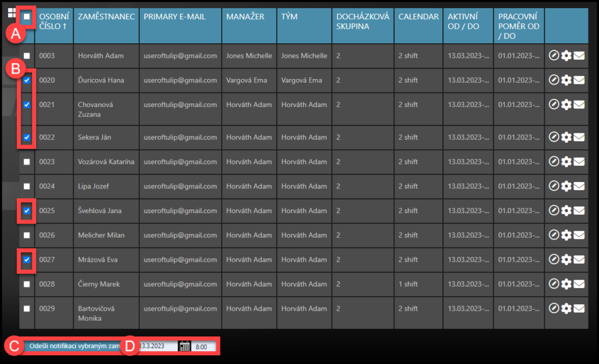599x364 pixels.
Task: Click employee name Lipa Jozef
Action: pos(93,186)
